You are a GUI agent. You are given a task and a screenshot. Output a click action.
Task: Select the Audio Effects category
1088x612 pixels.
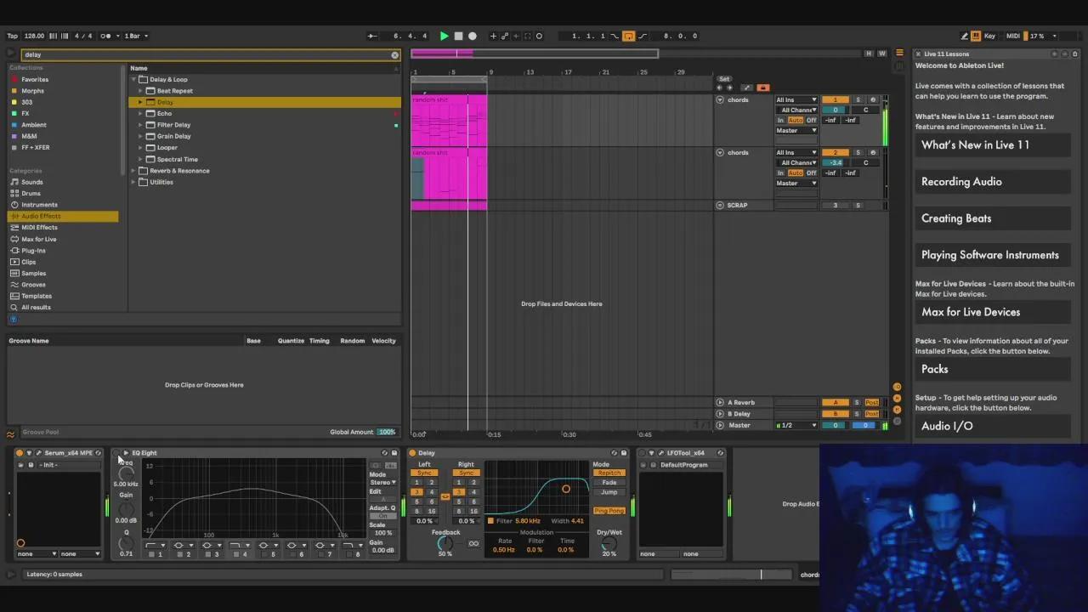click(x=64, y=216)
